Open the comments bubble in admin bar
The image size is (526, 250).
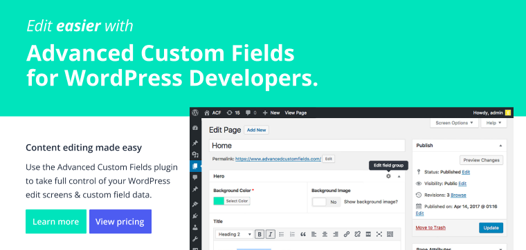248,113
